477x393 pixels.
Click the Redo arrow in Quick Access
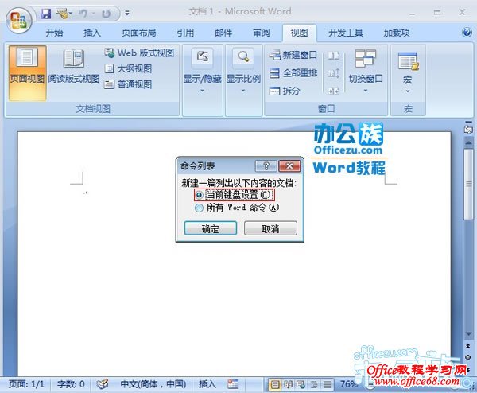click(x=107, y=14)
